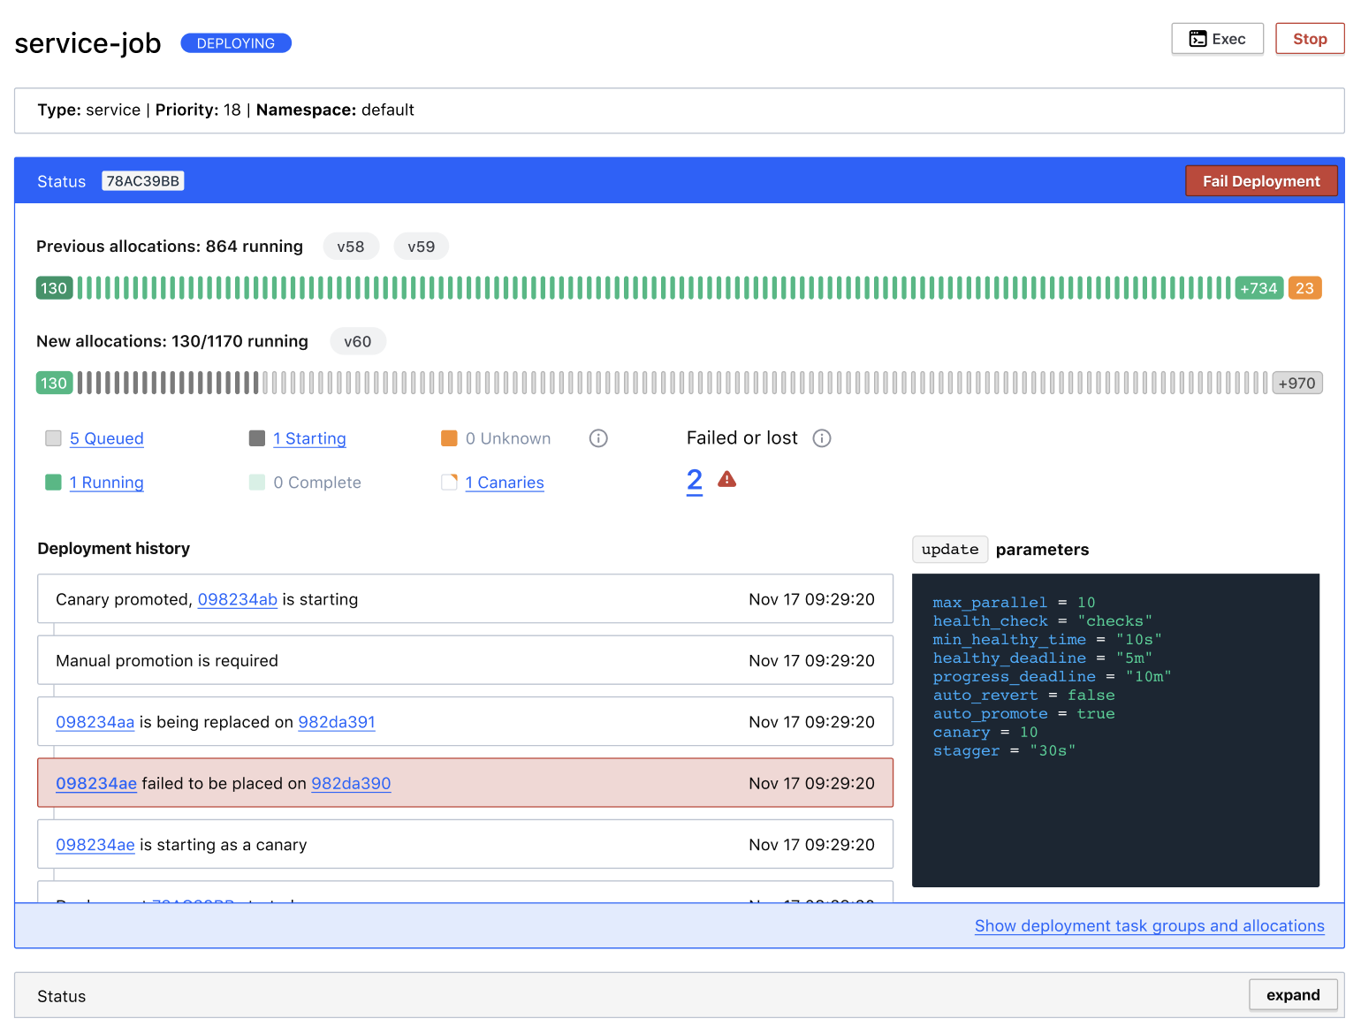Viewport: 1361px width, 1034px height.
Task: Select the v60 version badge
Action: (358, 341)
